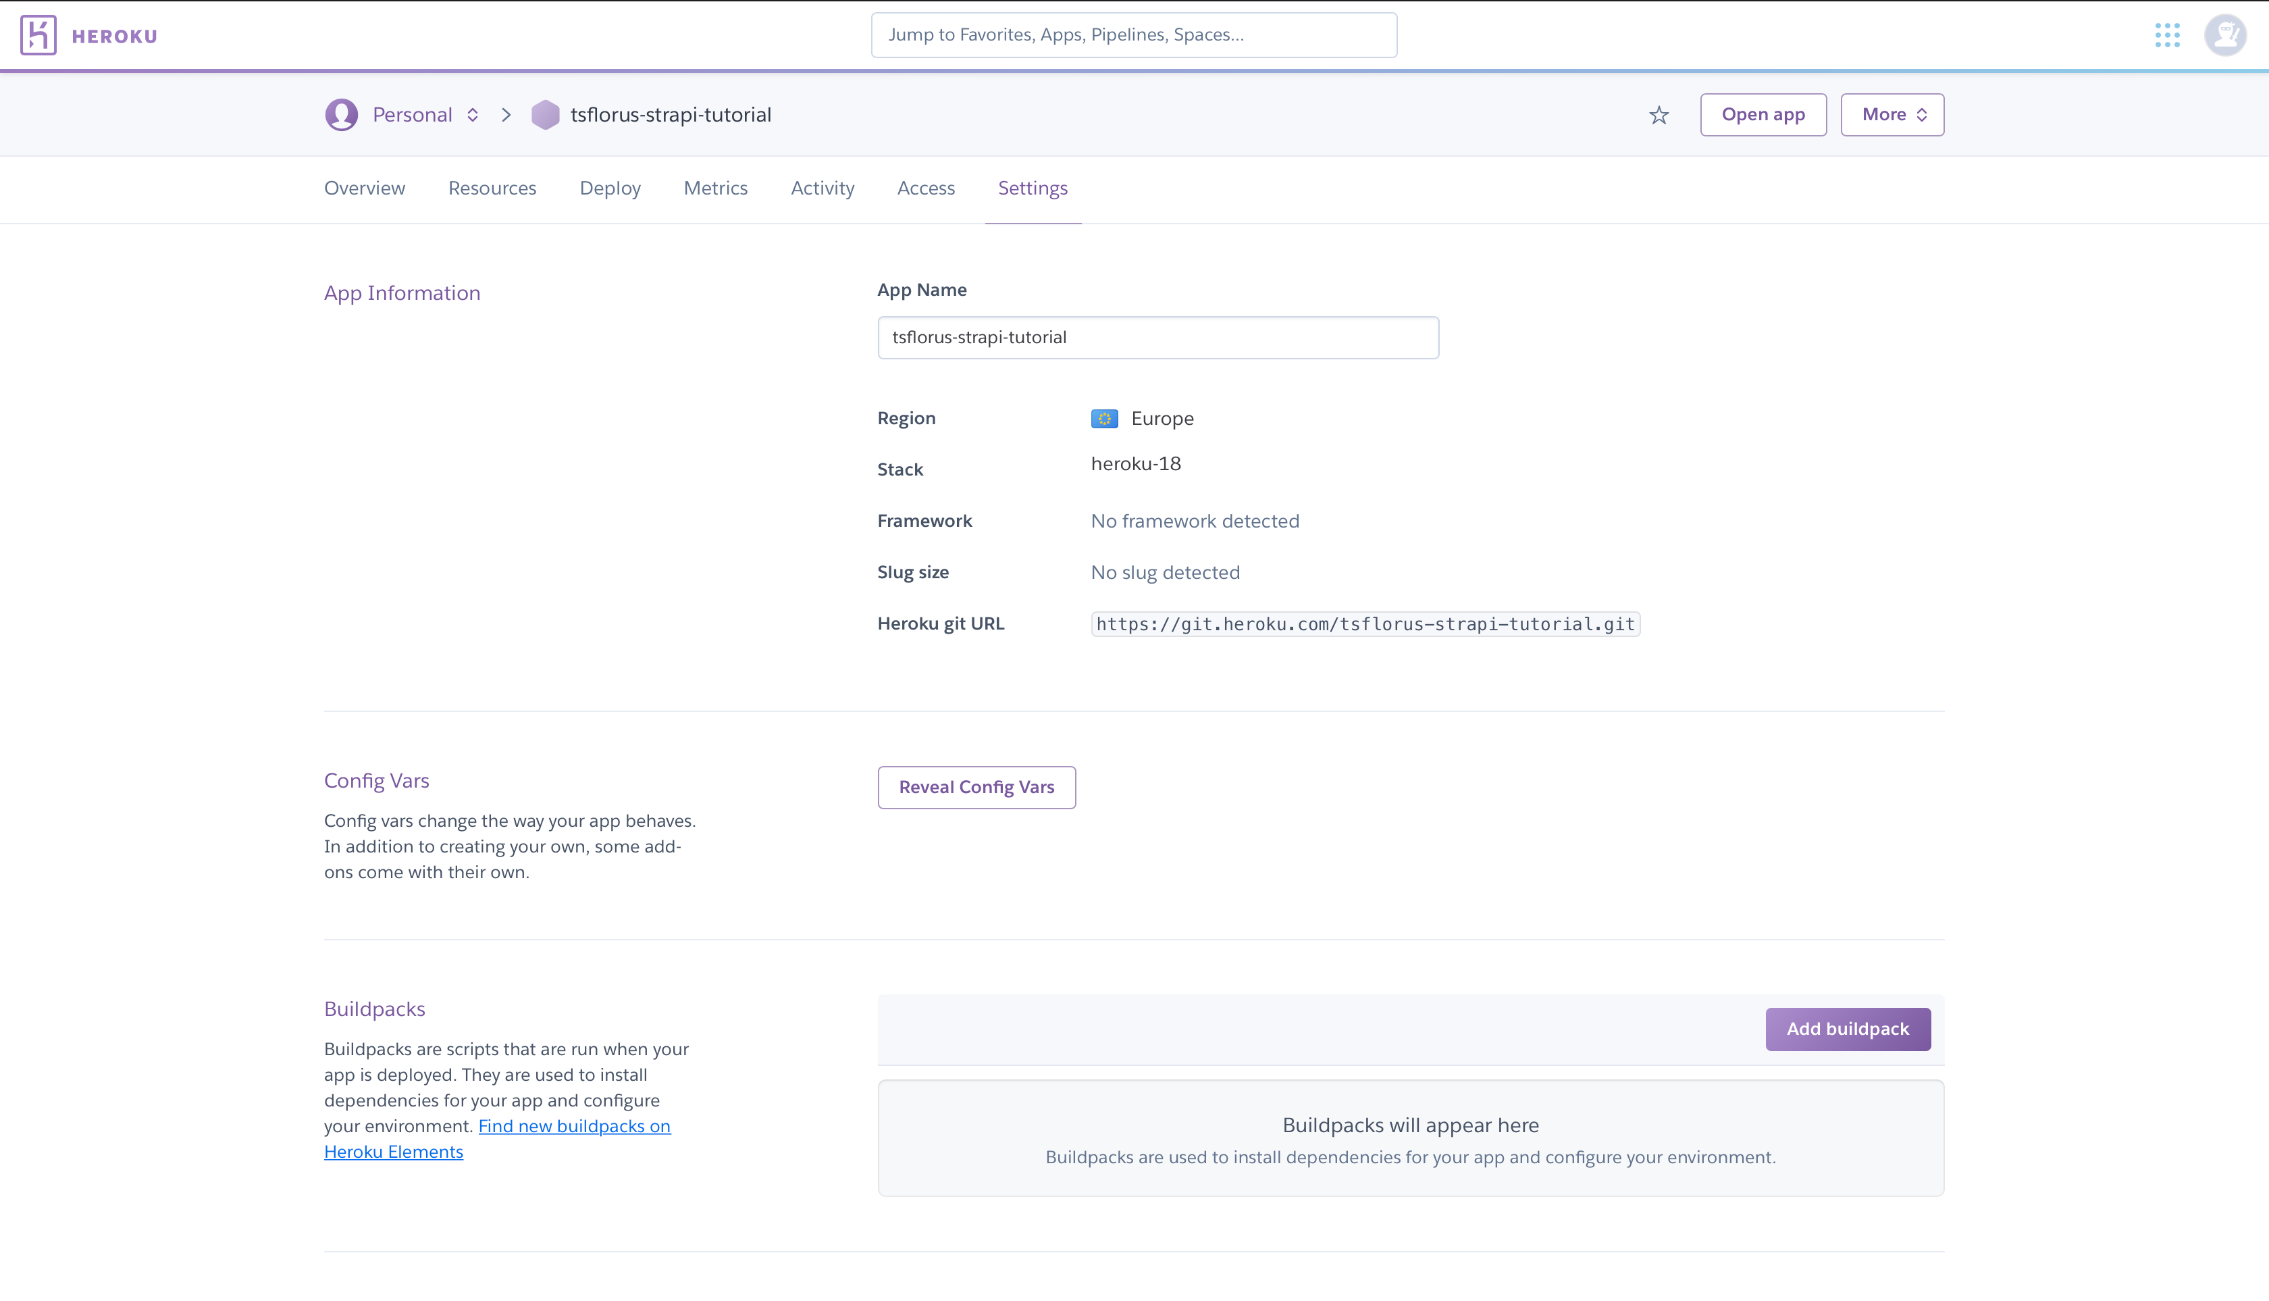Click the Buildpacks section heading

coord(374,1009)
